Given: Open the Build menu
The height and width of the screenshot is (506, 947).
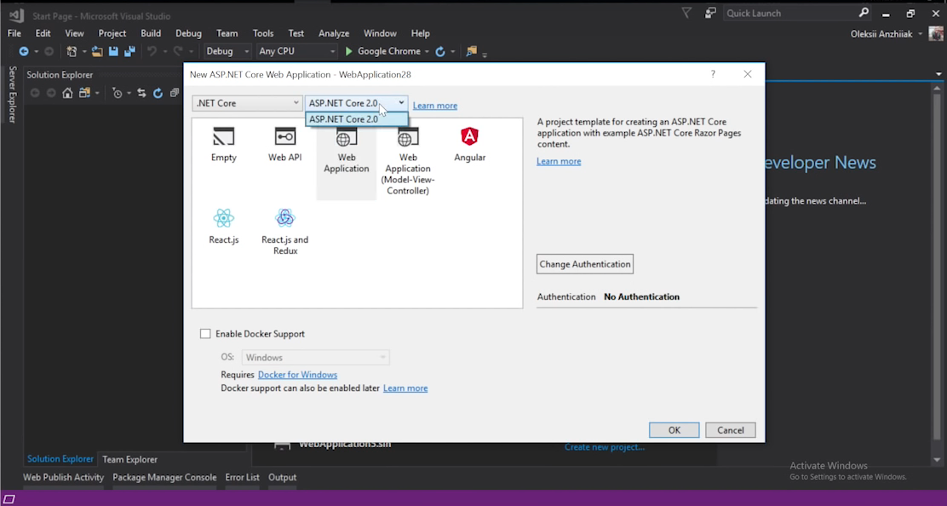Looking at the screenshot, I should tap(151, 33).
